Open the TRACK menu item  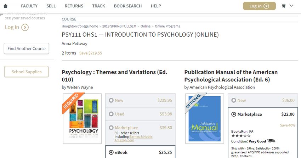(x=98, y=6)
